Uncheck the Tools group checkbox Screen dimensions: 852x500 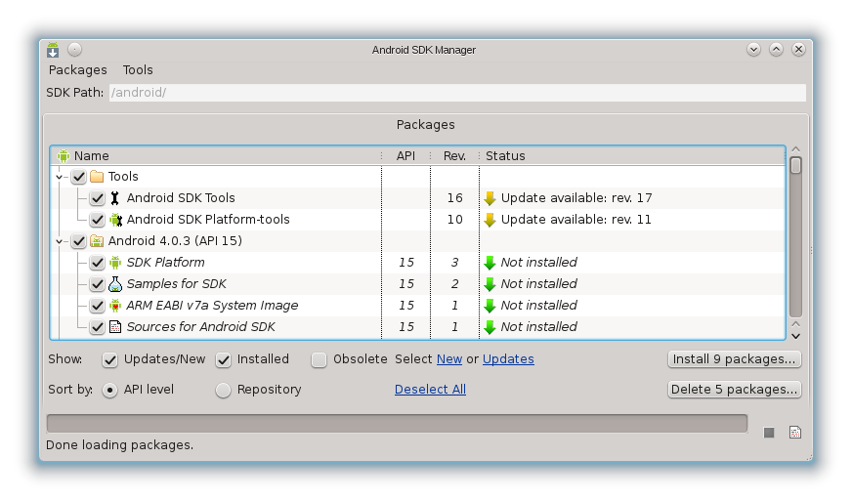[x=79, y=177]
